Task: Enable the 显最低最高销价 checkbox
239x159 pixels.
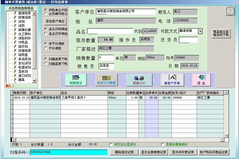Action: coord(163,144)
